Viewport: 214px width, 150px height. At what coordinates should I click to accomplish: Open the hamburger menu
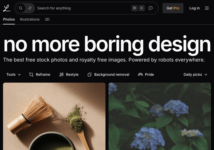[207, 8]
